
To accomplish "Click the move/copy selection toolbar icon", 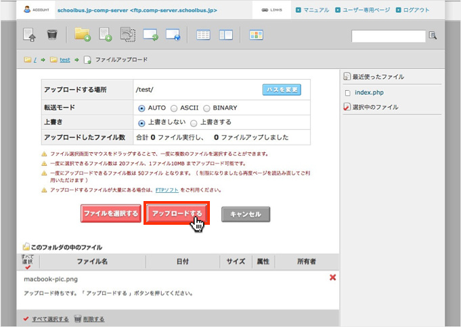I will [128, 35].
